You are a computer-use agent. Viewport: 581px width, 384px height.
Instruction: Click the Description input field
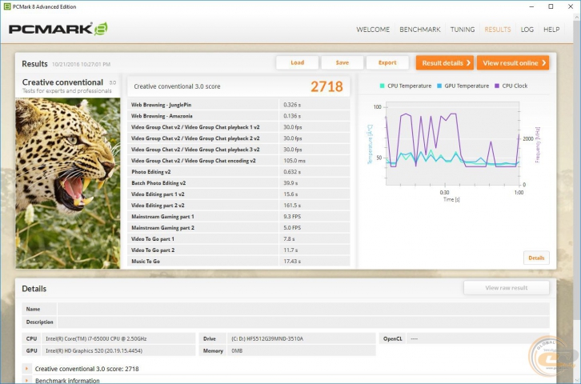[x=303, y=322]
